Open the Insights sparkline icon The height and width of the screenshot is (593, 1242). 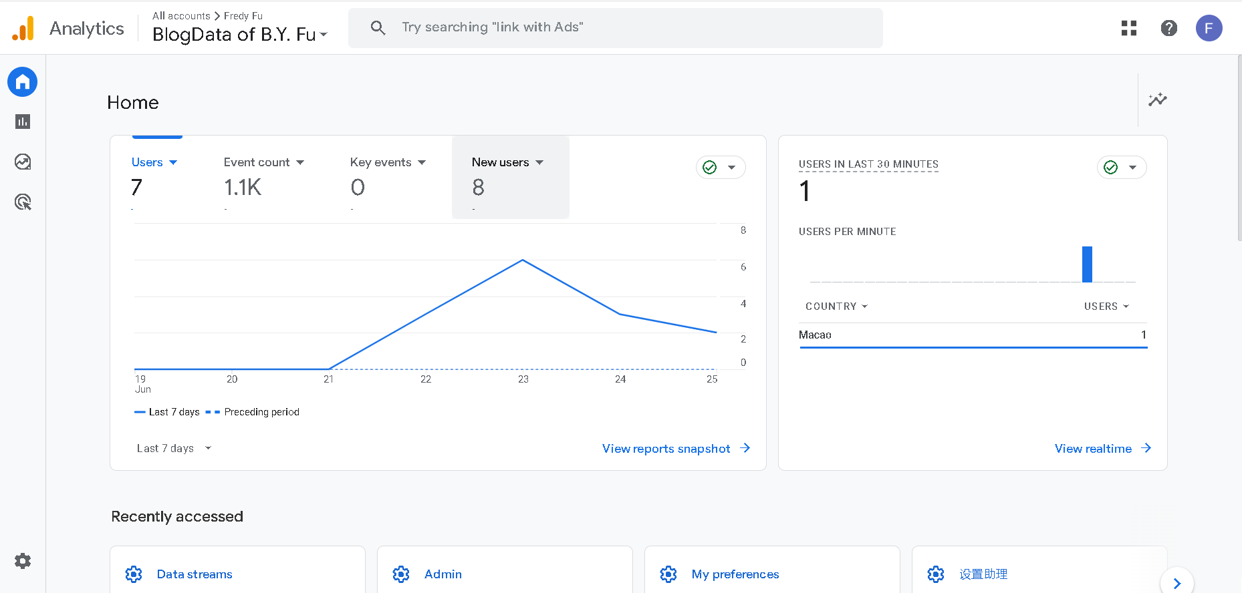pyautogui.click(x=1157, y=100)
